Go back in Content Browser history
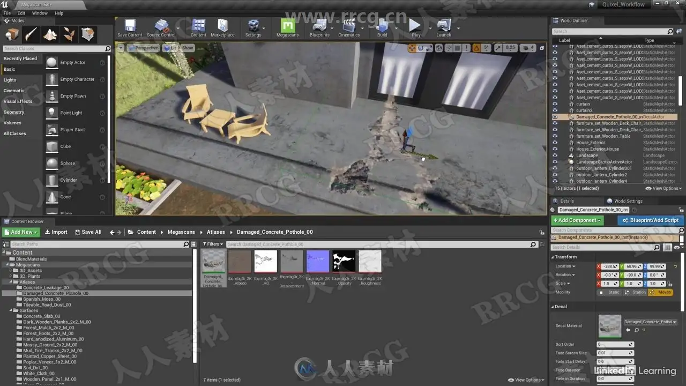The height and width of the screenshot is (386, 686). [112, 232]
